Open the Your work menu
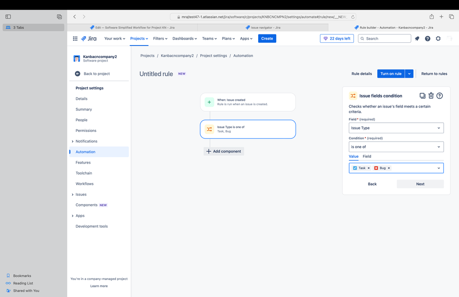This screenshot has width=459, height=297. point(114,38)
